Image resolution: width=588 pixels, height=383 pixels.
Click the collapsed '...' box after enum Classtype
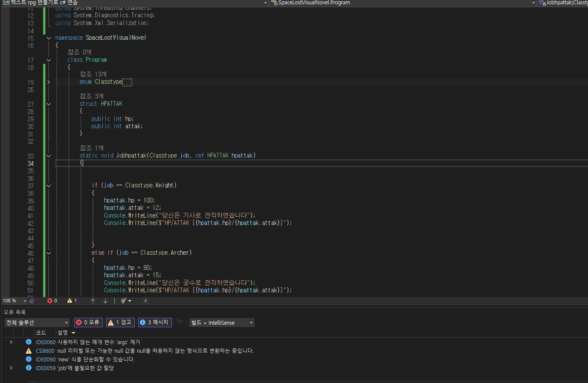tap(127, 82)
